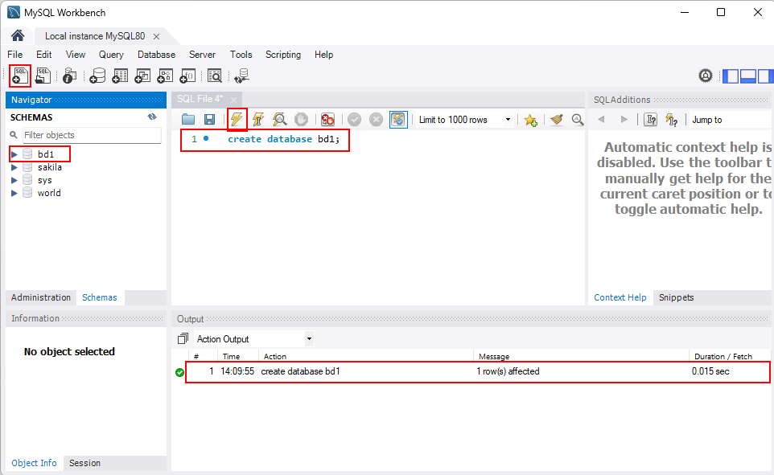Select the Local instance MySQL80 tab
Viewport: 774px width, 475px height.
coord(95,36)
